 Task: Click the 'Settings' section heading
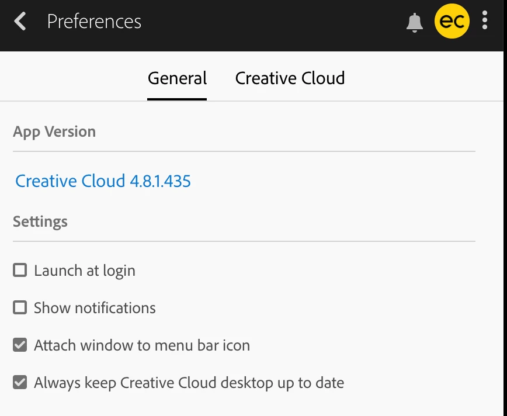pos(40,221)
